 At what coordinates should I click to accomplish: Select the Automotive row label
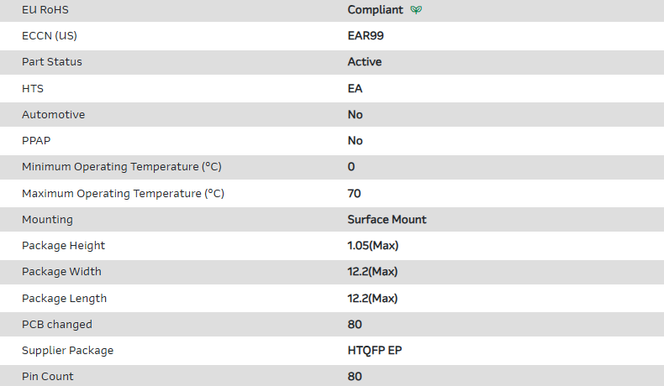click(53, 114)
